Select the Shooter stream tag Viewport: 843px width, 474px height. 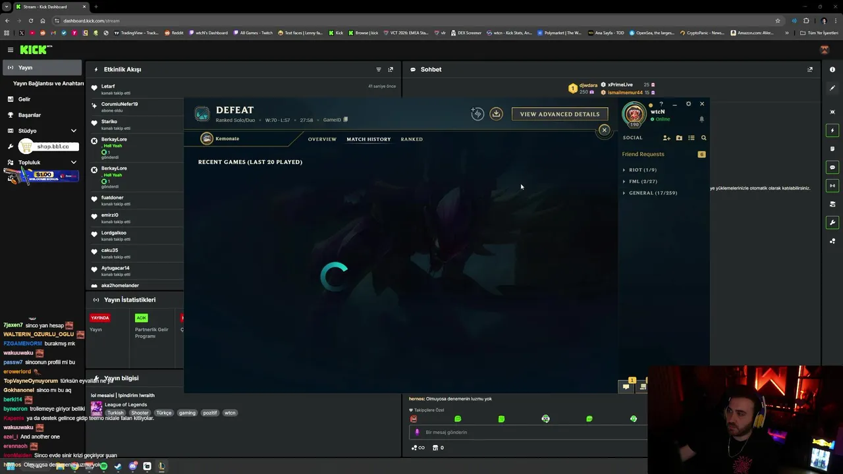pos(140,413)
